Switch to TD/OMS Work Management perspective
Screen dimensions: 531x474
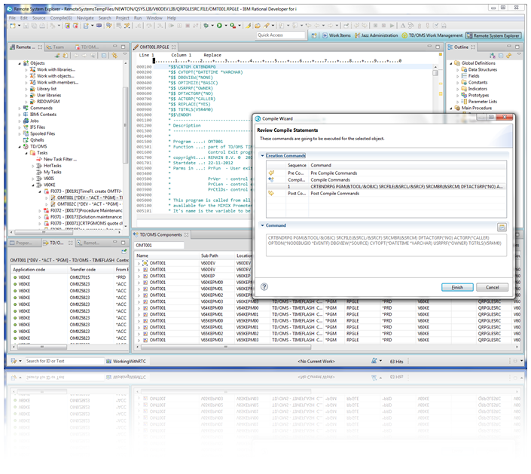coord(432,35)
